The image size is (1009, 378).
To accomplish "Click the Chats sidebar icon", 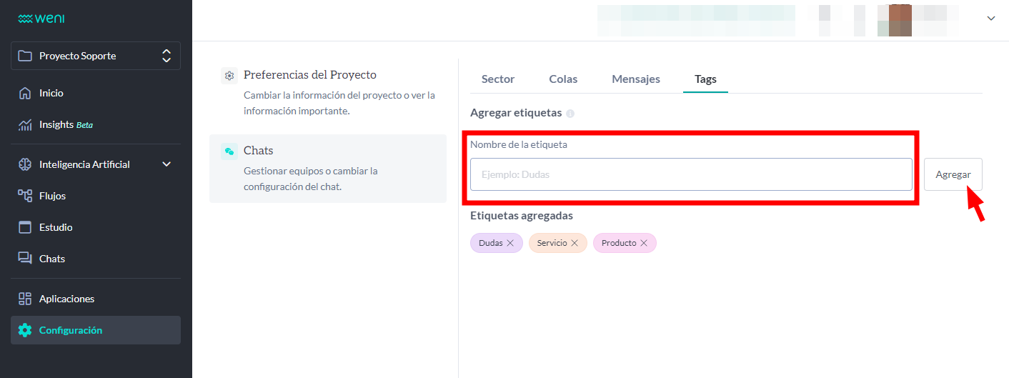I will pos(25,259).
